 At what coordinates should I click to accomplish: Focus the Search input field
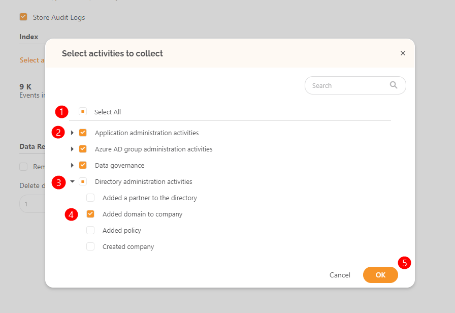click(x=355, y=85)
